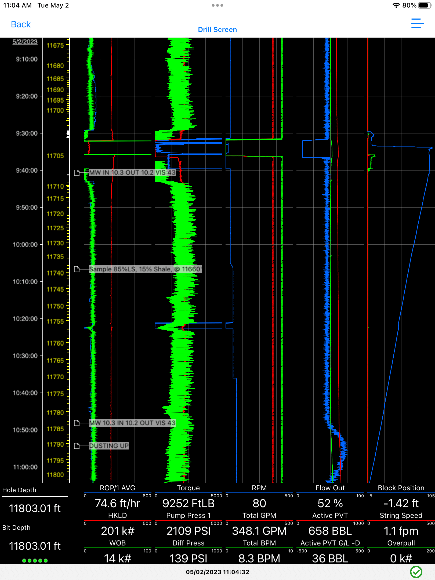Select the Bit Depth readout tile

coord(35,546)
